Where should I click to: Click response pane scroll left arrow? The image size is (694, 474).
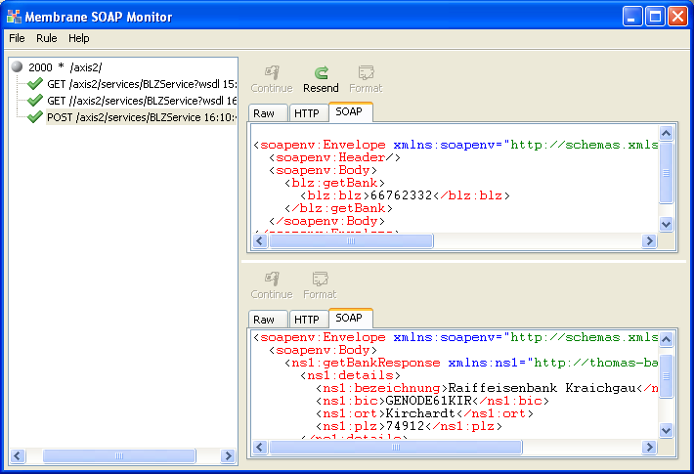(x=260, y=447)
